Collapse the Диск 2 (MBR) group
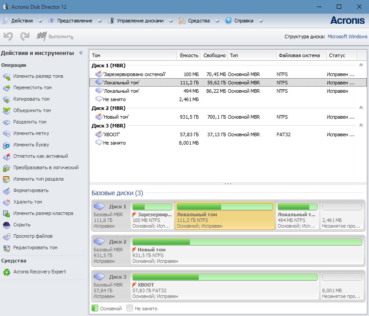Image resolution: width=369 pixels, height=316 pixels. tap(361, 108)
